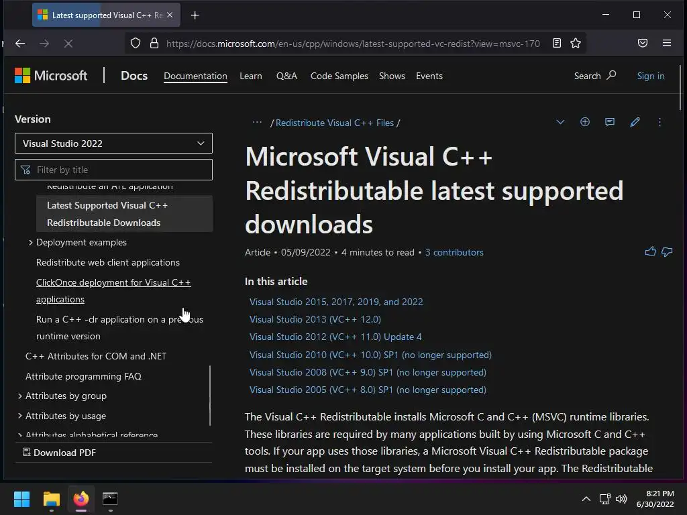Jump to Visual Studio 2015, 2017, 2019, and 2022
The height and width of the screenshot is (515, 687).
[x=336, y=302]
